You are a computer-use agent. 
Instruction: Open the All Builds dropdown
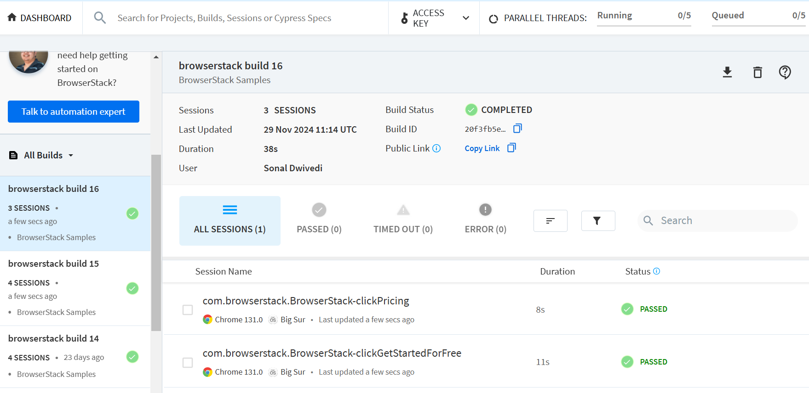[x=71, y=156]
